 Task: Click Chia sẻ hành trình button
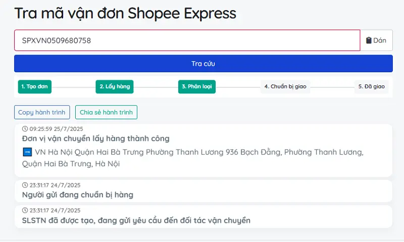pyautogui.click(x=106, y=112)
